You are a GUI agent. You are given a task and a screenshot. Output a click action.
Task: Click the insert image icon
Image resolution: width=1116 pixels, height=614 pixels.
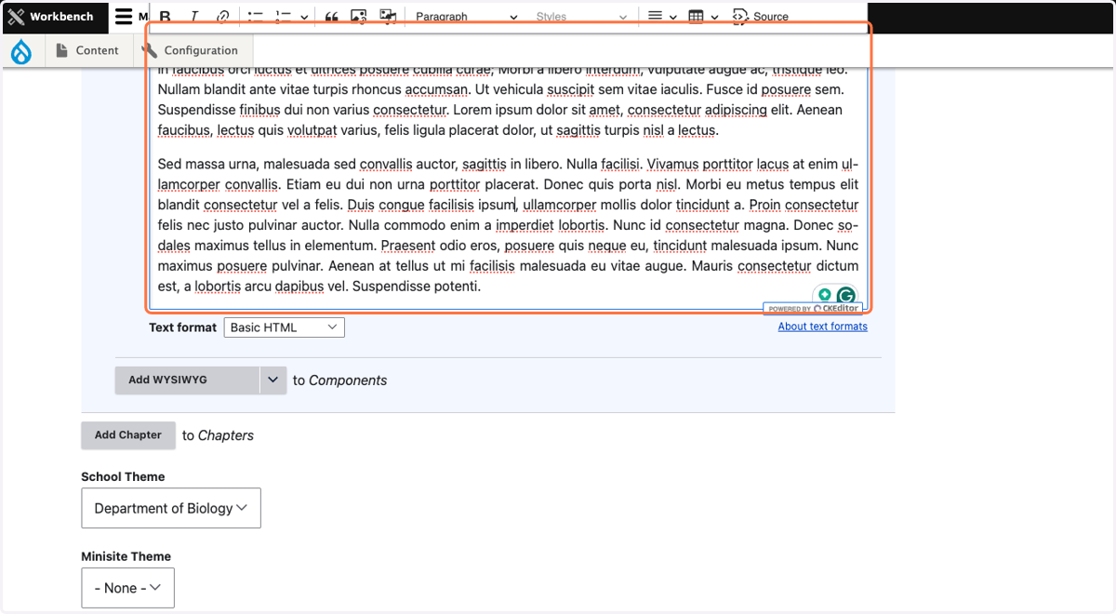pyautogui.click(x=359, y=17)
